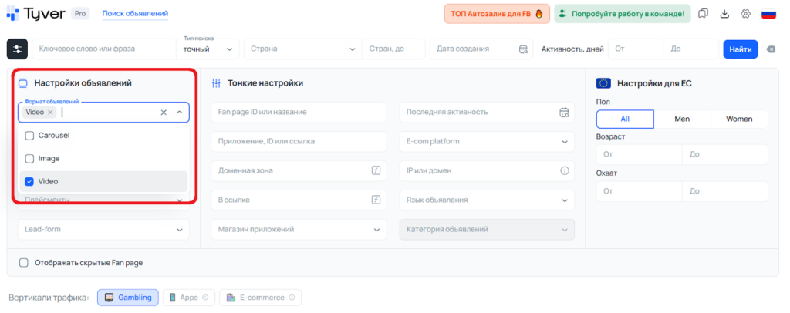Click info icon in IP или домен field
The height and width of the screenshot is (313, 790).
(x=564, y=170)
